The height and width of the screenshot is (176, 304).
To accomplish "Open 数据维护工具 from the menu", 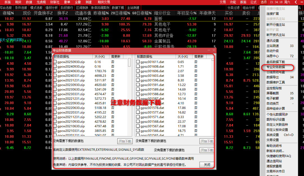I will coord(276,82).
